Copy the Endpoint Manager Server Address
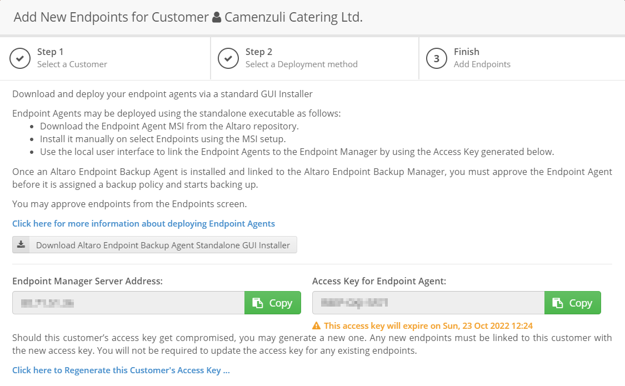 pos(273,303)
